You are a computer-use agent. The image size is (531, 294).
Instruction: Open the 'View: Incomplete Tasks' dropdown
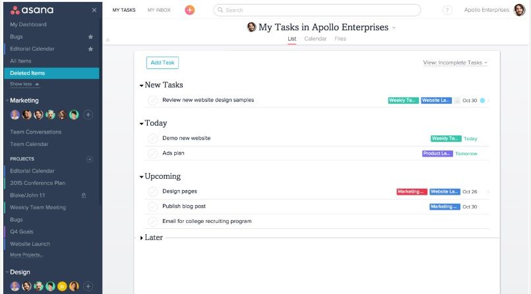click(x=455, y=62)
